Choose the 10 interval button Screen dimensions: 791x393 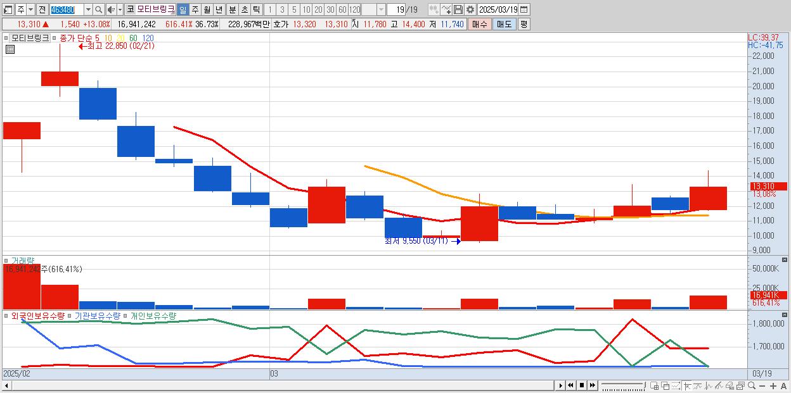[x=306, y=9]
